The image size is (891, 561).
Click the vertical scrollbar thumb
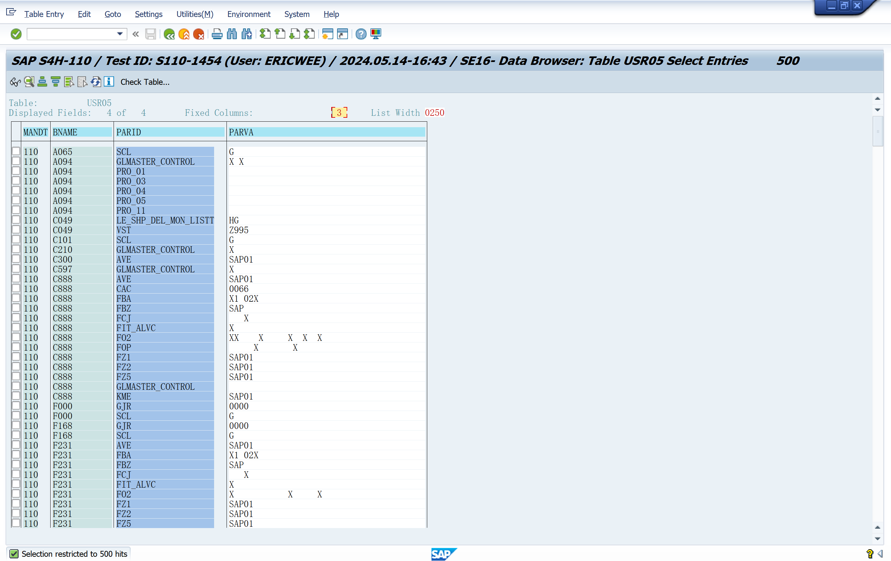pyautogui.click(x=878, y=131)
